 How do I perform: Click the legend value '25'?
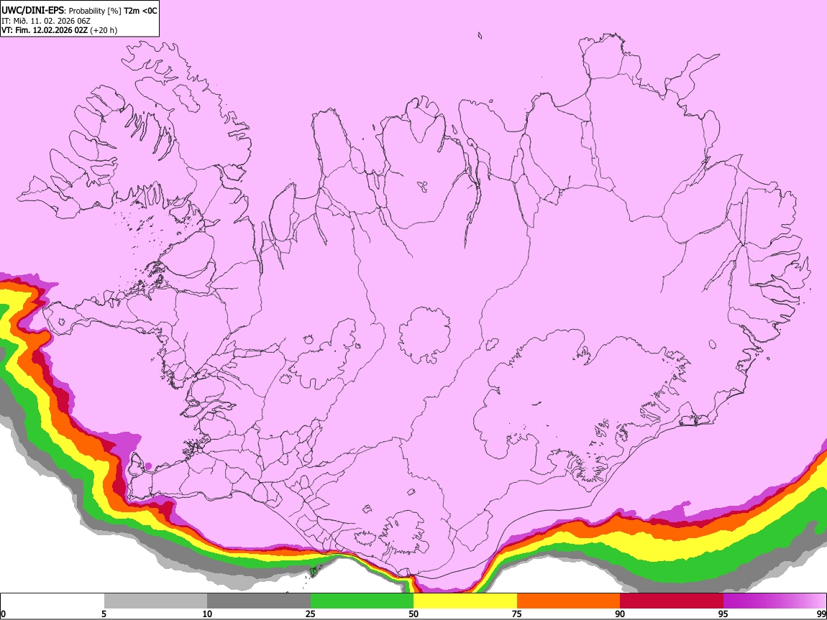point(310,614)
